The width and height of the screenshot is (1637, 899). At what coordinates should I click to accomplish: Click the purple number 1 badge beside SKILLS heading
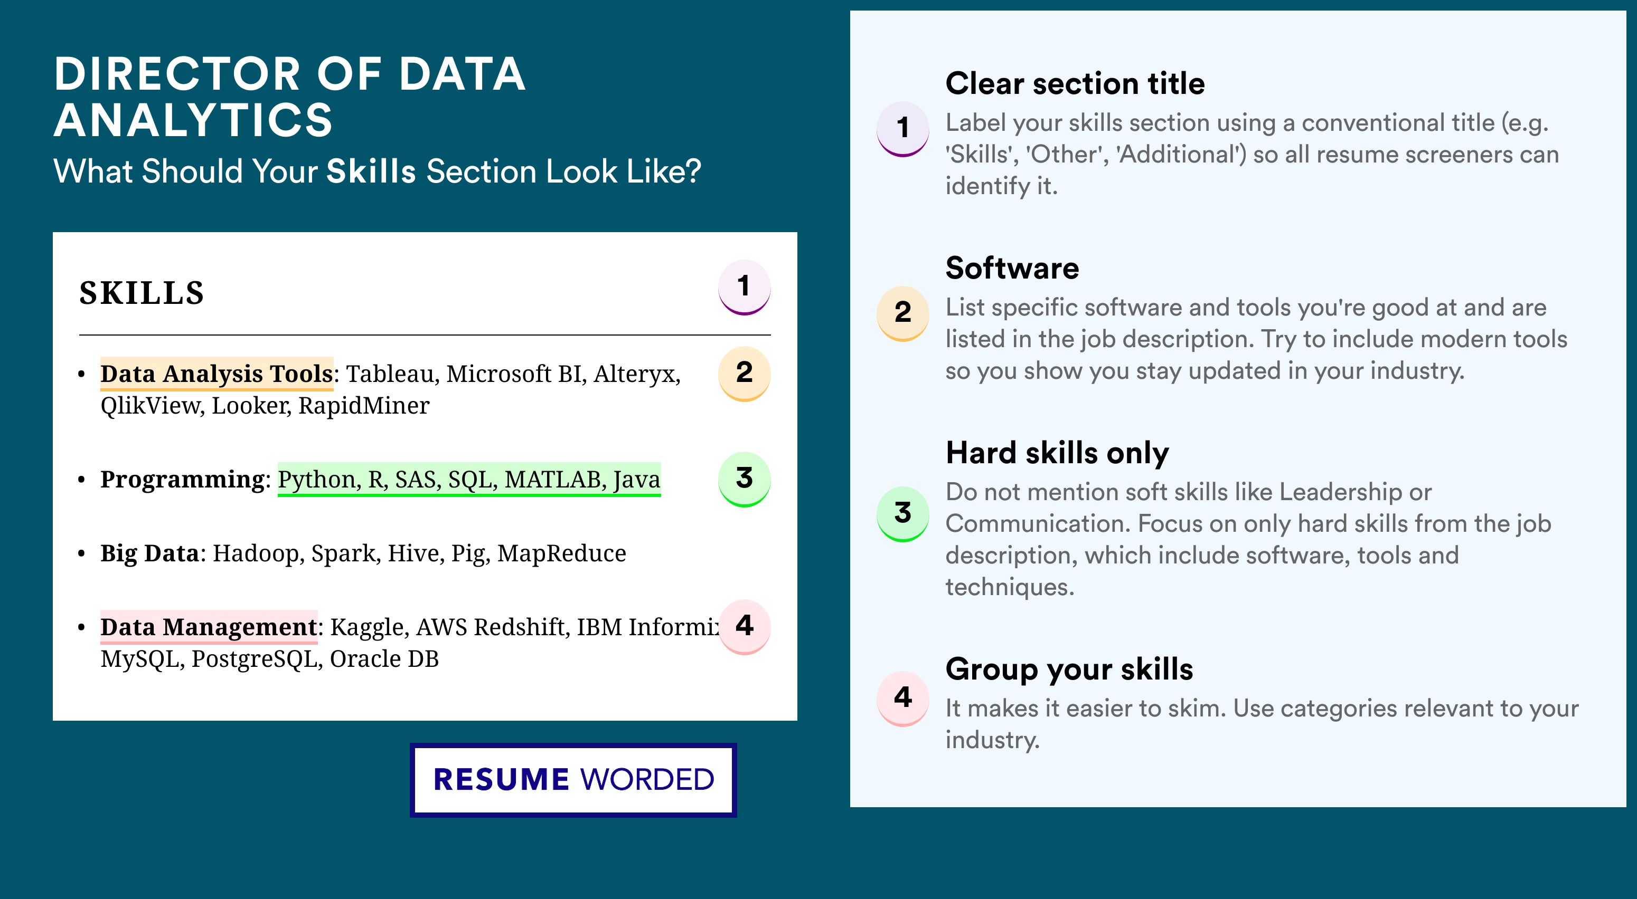[x=744, y=287]
